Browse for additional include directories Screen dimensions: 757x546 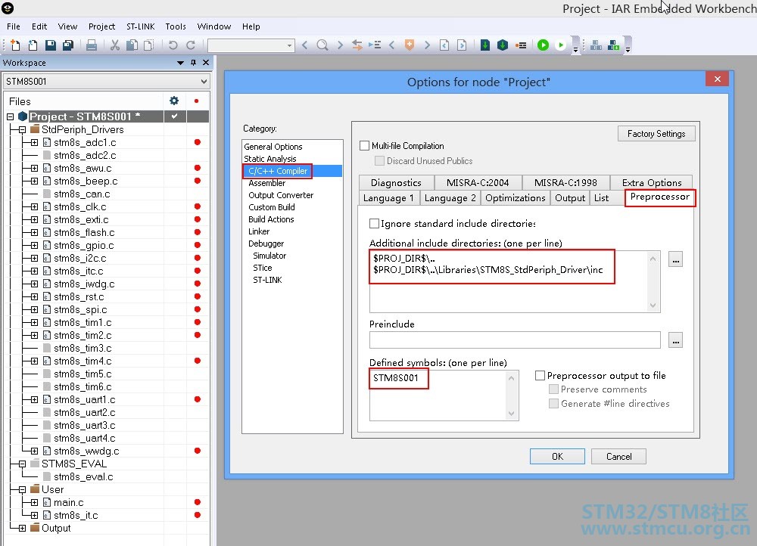pos(675,259)
